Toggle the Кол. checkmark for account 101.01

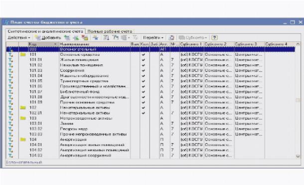(x=144, y=60)
